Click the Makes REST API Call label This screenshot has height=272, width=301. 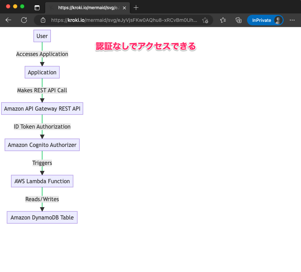(42, 90)
